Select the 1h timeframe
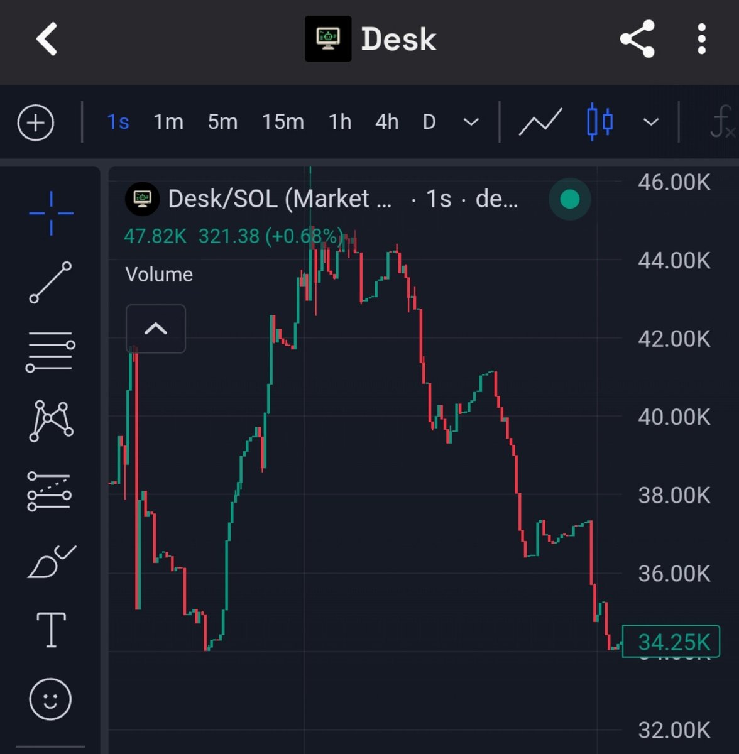The width and height of the screenshot is (739, 754). pyautogui.click(x=340, y=122)
